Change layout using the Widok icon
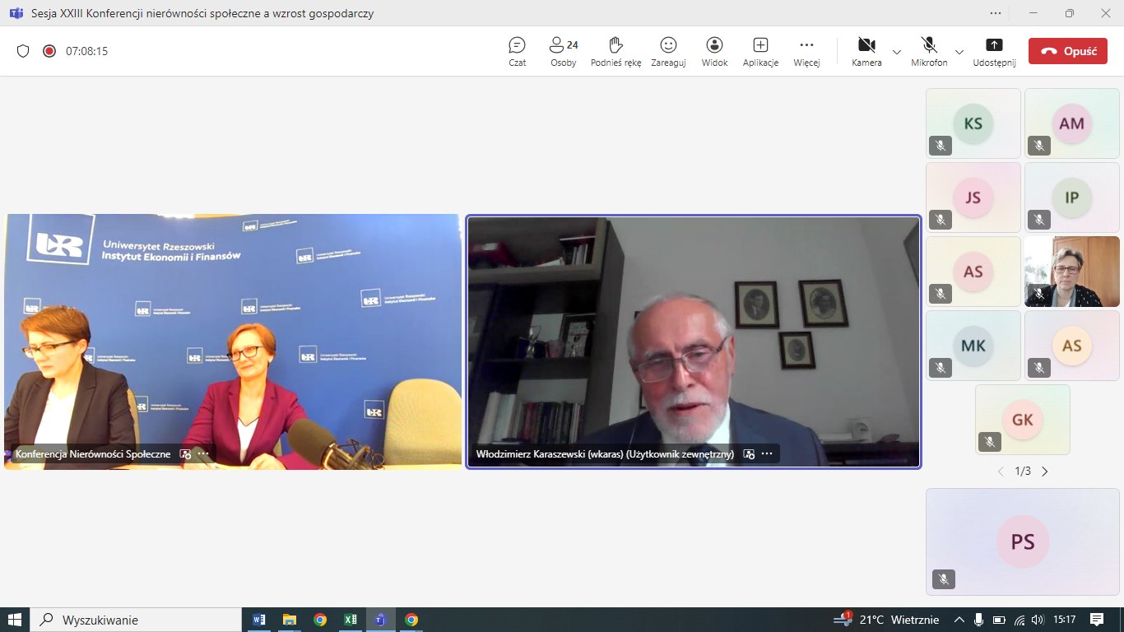The image size is (1124, 632). (x=714, y=51)
